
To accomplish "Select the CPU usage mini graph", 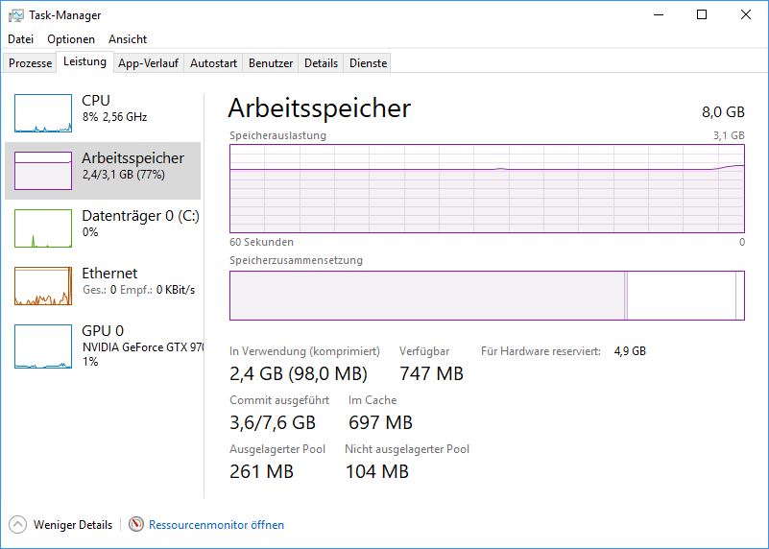I will coord(43,113).
